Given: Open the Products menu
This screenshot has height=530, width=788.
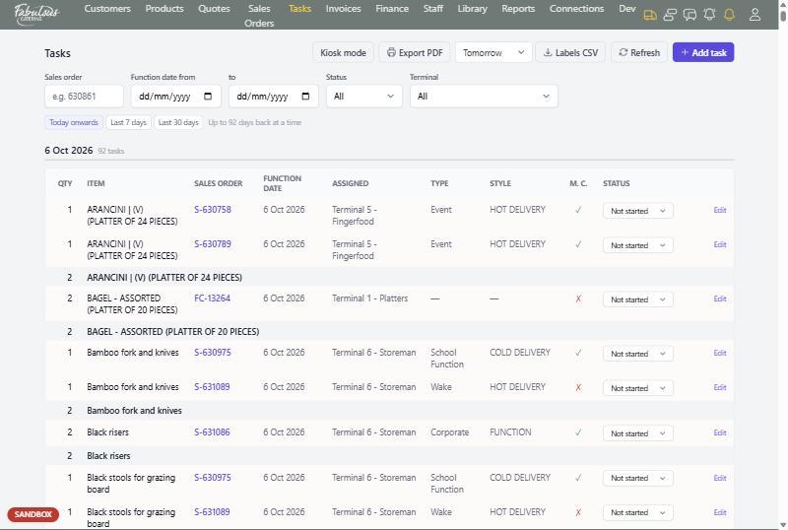Looking at the screenshot, I should [164, 9].
